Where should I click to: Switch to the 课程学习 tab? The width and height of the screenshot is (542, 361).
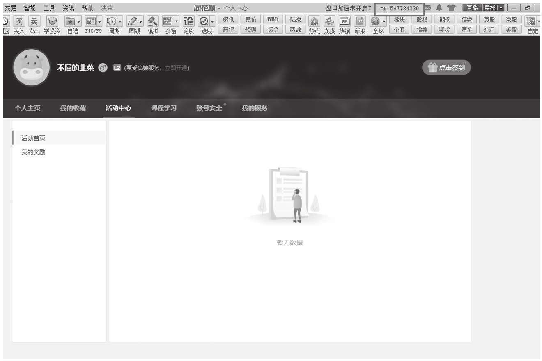pyautogui.click(x=164, y=108)
